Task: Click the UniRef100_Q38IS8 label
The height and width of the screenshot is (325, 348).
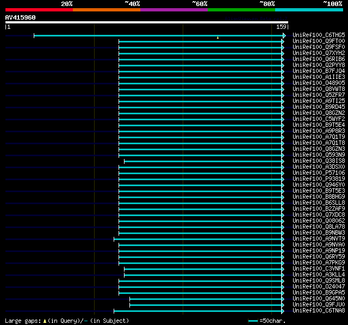Action: (x=319, y=161)
